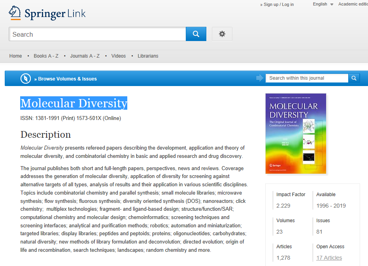Click the main Search input field
The height and width of the screenshot is (266, 368).
(x=97, y=34)
